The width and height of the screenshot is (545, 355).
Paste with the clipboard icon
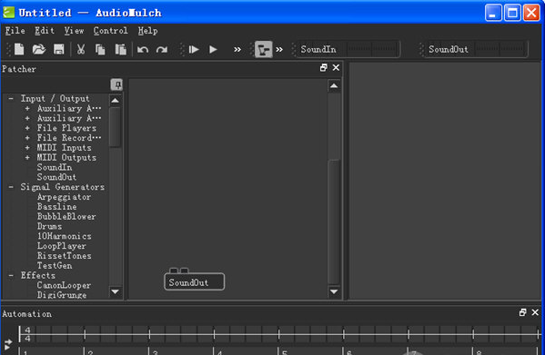[x=120, y=49]
